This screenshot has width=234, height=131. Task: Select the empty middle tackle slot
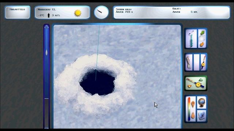[196, 62]
